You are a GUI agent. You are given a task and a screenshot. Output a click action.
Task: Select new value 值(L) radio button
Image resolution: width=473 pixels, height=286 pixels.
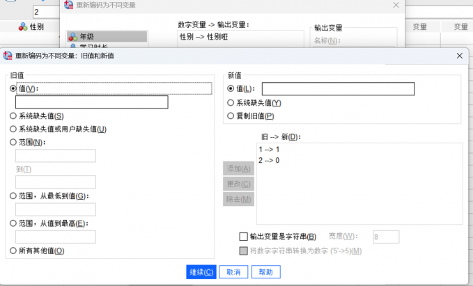coord(231,88)
